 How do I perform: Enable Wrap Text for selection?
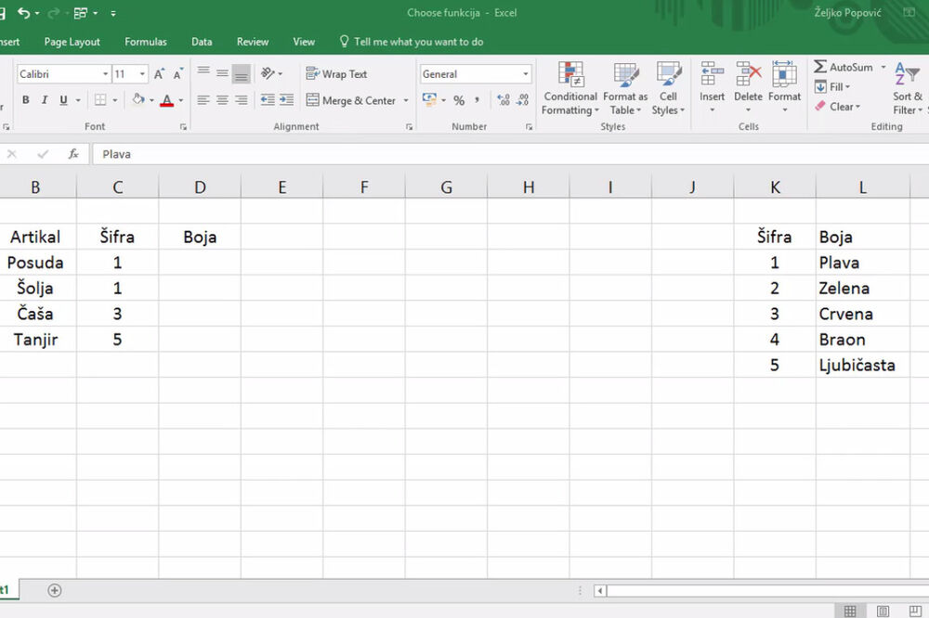tap(337, 73)
